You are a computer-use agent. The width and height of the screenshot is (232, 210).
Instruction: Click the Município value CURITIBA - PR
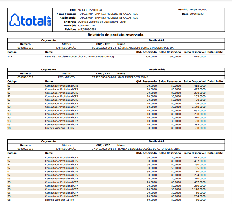point(86,26)
